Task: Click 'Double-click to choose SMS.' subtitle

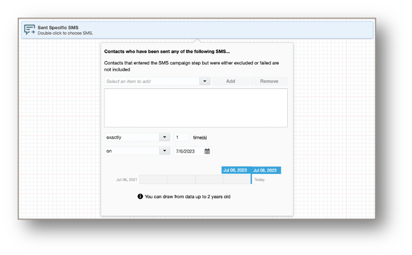Action: click(65, 33)
